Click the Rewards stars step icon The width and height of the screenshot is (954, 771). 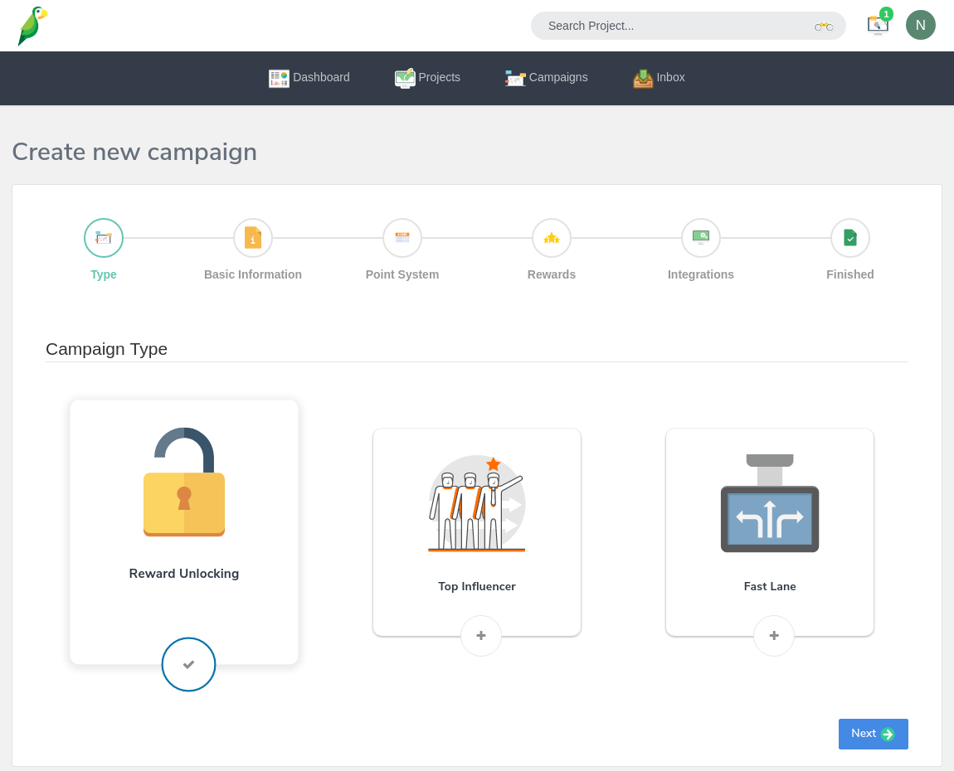pos(551,238)
